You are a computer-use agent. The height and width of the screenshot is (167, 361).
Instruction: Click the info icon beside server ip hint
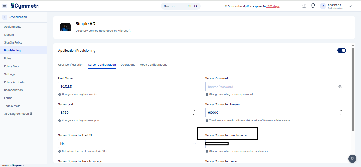click(59, 94)
